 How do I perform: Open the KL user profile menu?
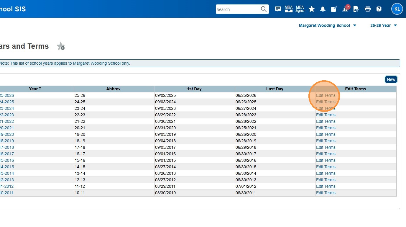coord(397,9)
